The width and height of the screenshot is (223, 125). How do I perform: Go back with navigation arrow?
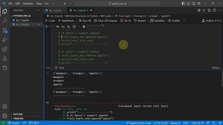coord(65,3)
